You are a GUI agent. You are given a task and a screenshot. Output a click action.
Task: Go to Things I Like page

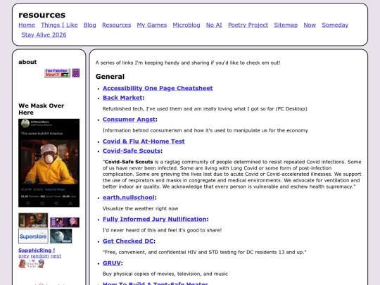59,25
